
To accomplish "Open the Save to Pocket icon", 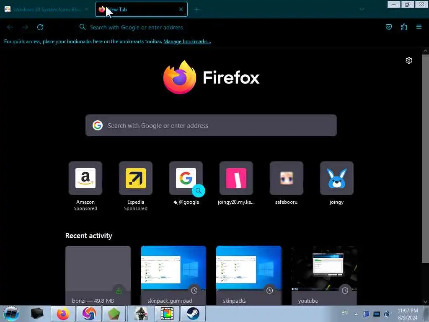I will pos(388,27).
